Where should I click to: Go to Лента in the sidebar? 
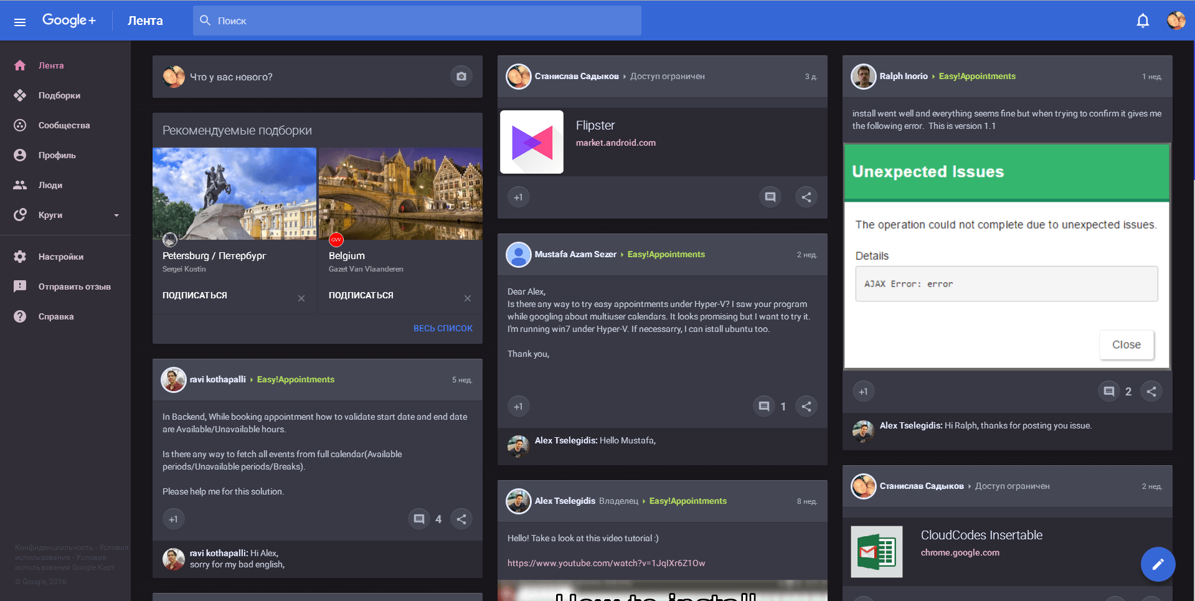click(x=65, y=65)
